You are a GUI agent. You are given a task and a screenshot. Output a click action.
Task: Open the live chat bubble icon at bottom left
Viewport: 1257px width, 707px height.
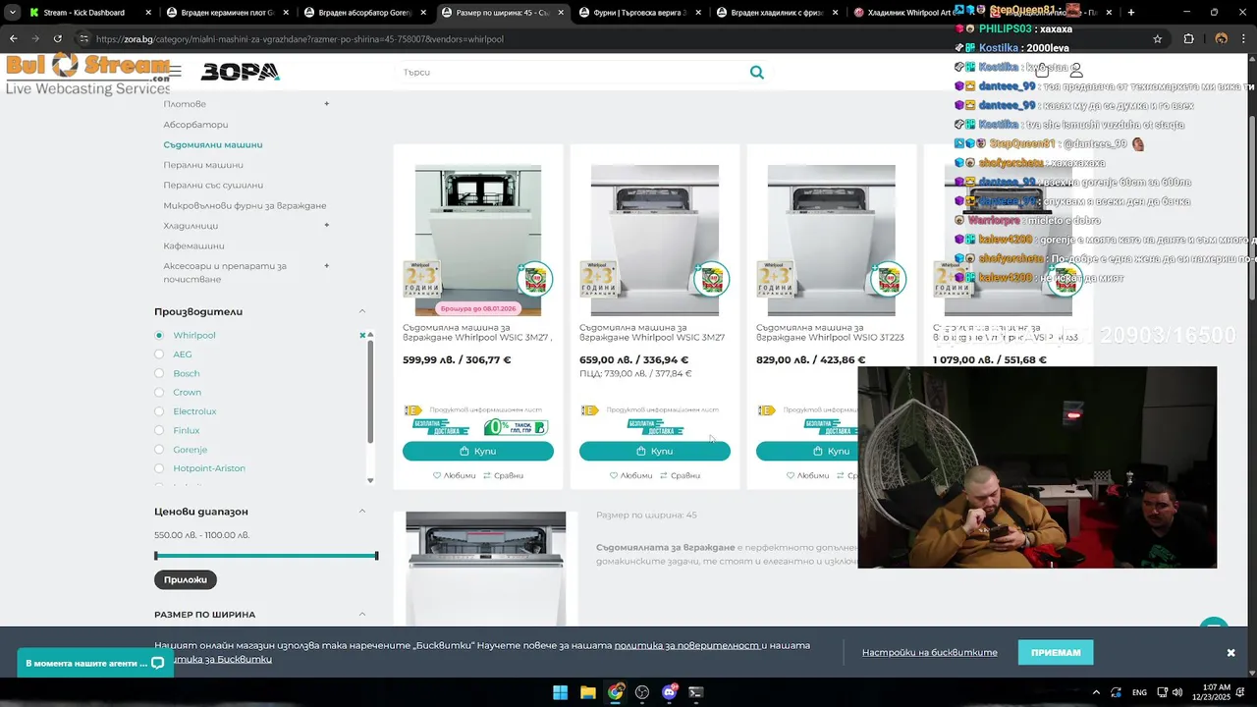pyautogui.click(x=157, y=663)
